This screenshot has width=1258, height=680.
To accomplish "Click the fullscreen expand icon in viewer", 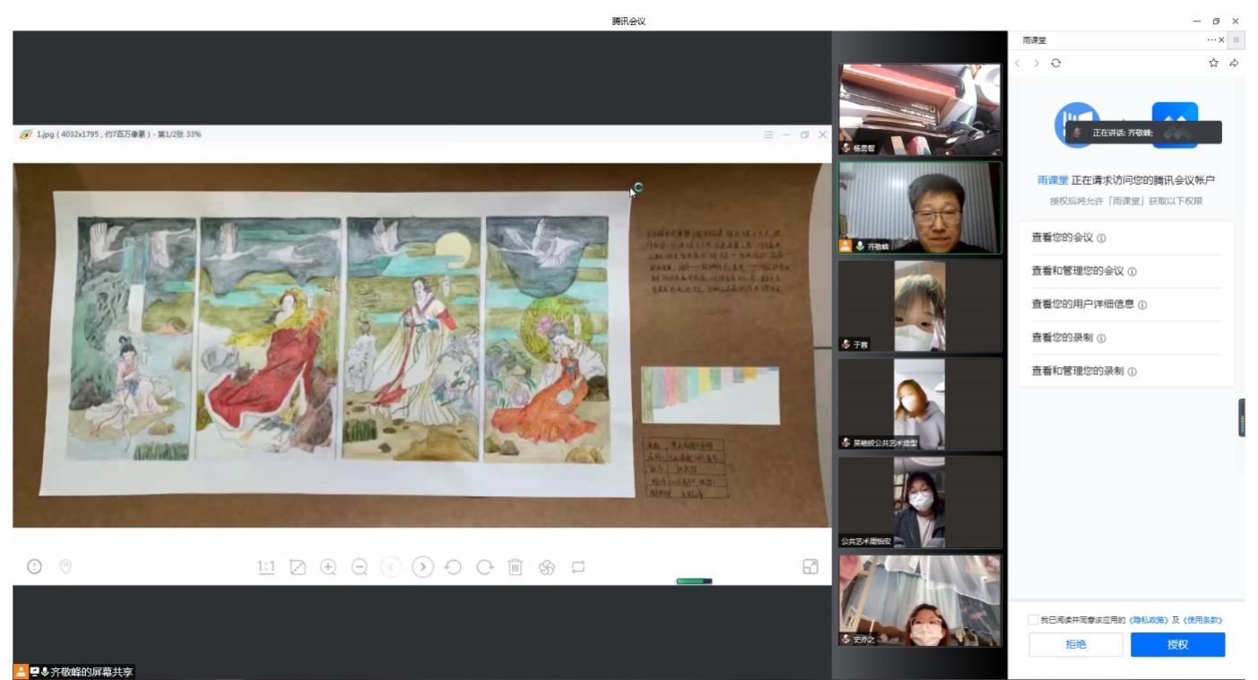I will click(811, 566).
